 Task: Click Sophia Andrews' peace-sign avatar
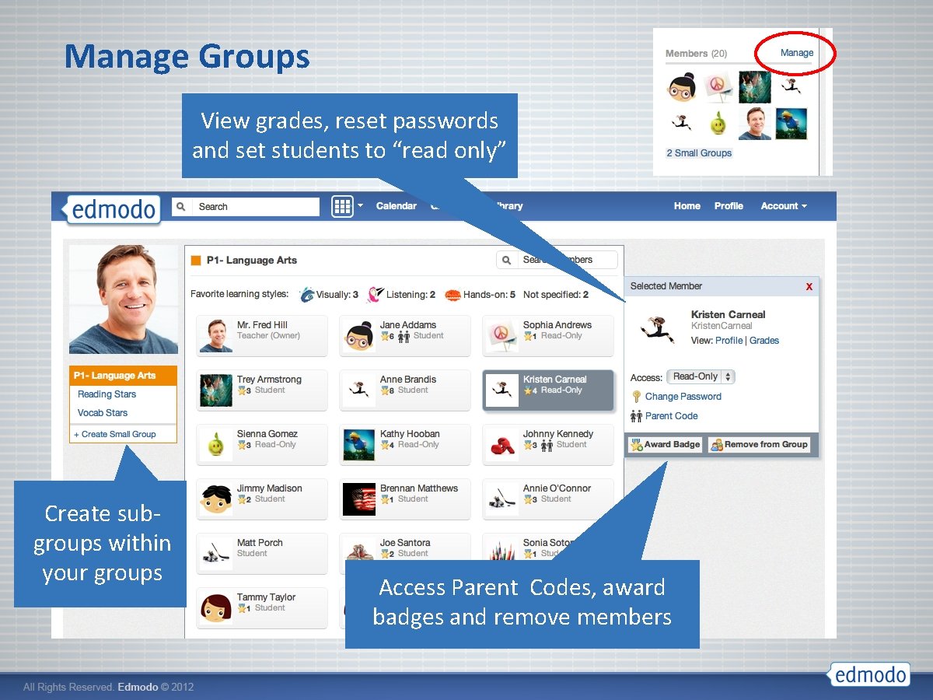click(502, 336)
